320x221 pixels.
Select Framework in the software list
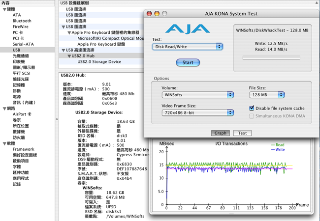24,149
